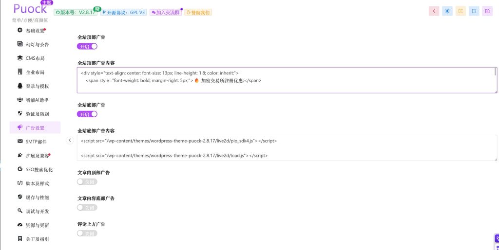Click the load.js script line text
This screenshot has height=250, width=499.
[x=174, y=156]
